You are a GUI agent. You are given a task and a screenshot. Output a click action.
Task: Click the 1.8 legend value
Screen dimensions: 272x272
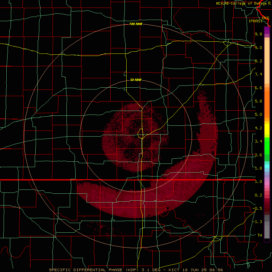[x=258, y=168]
